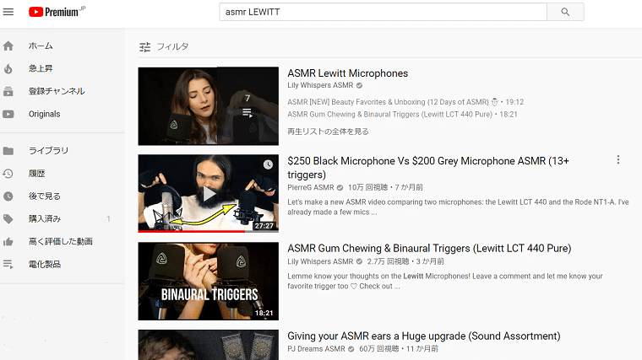Click the red progress bar on PierreG thumbnail

pos(194,230)
